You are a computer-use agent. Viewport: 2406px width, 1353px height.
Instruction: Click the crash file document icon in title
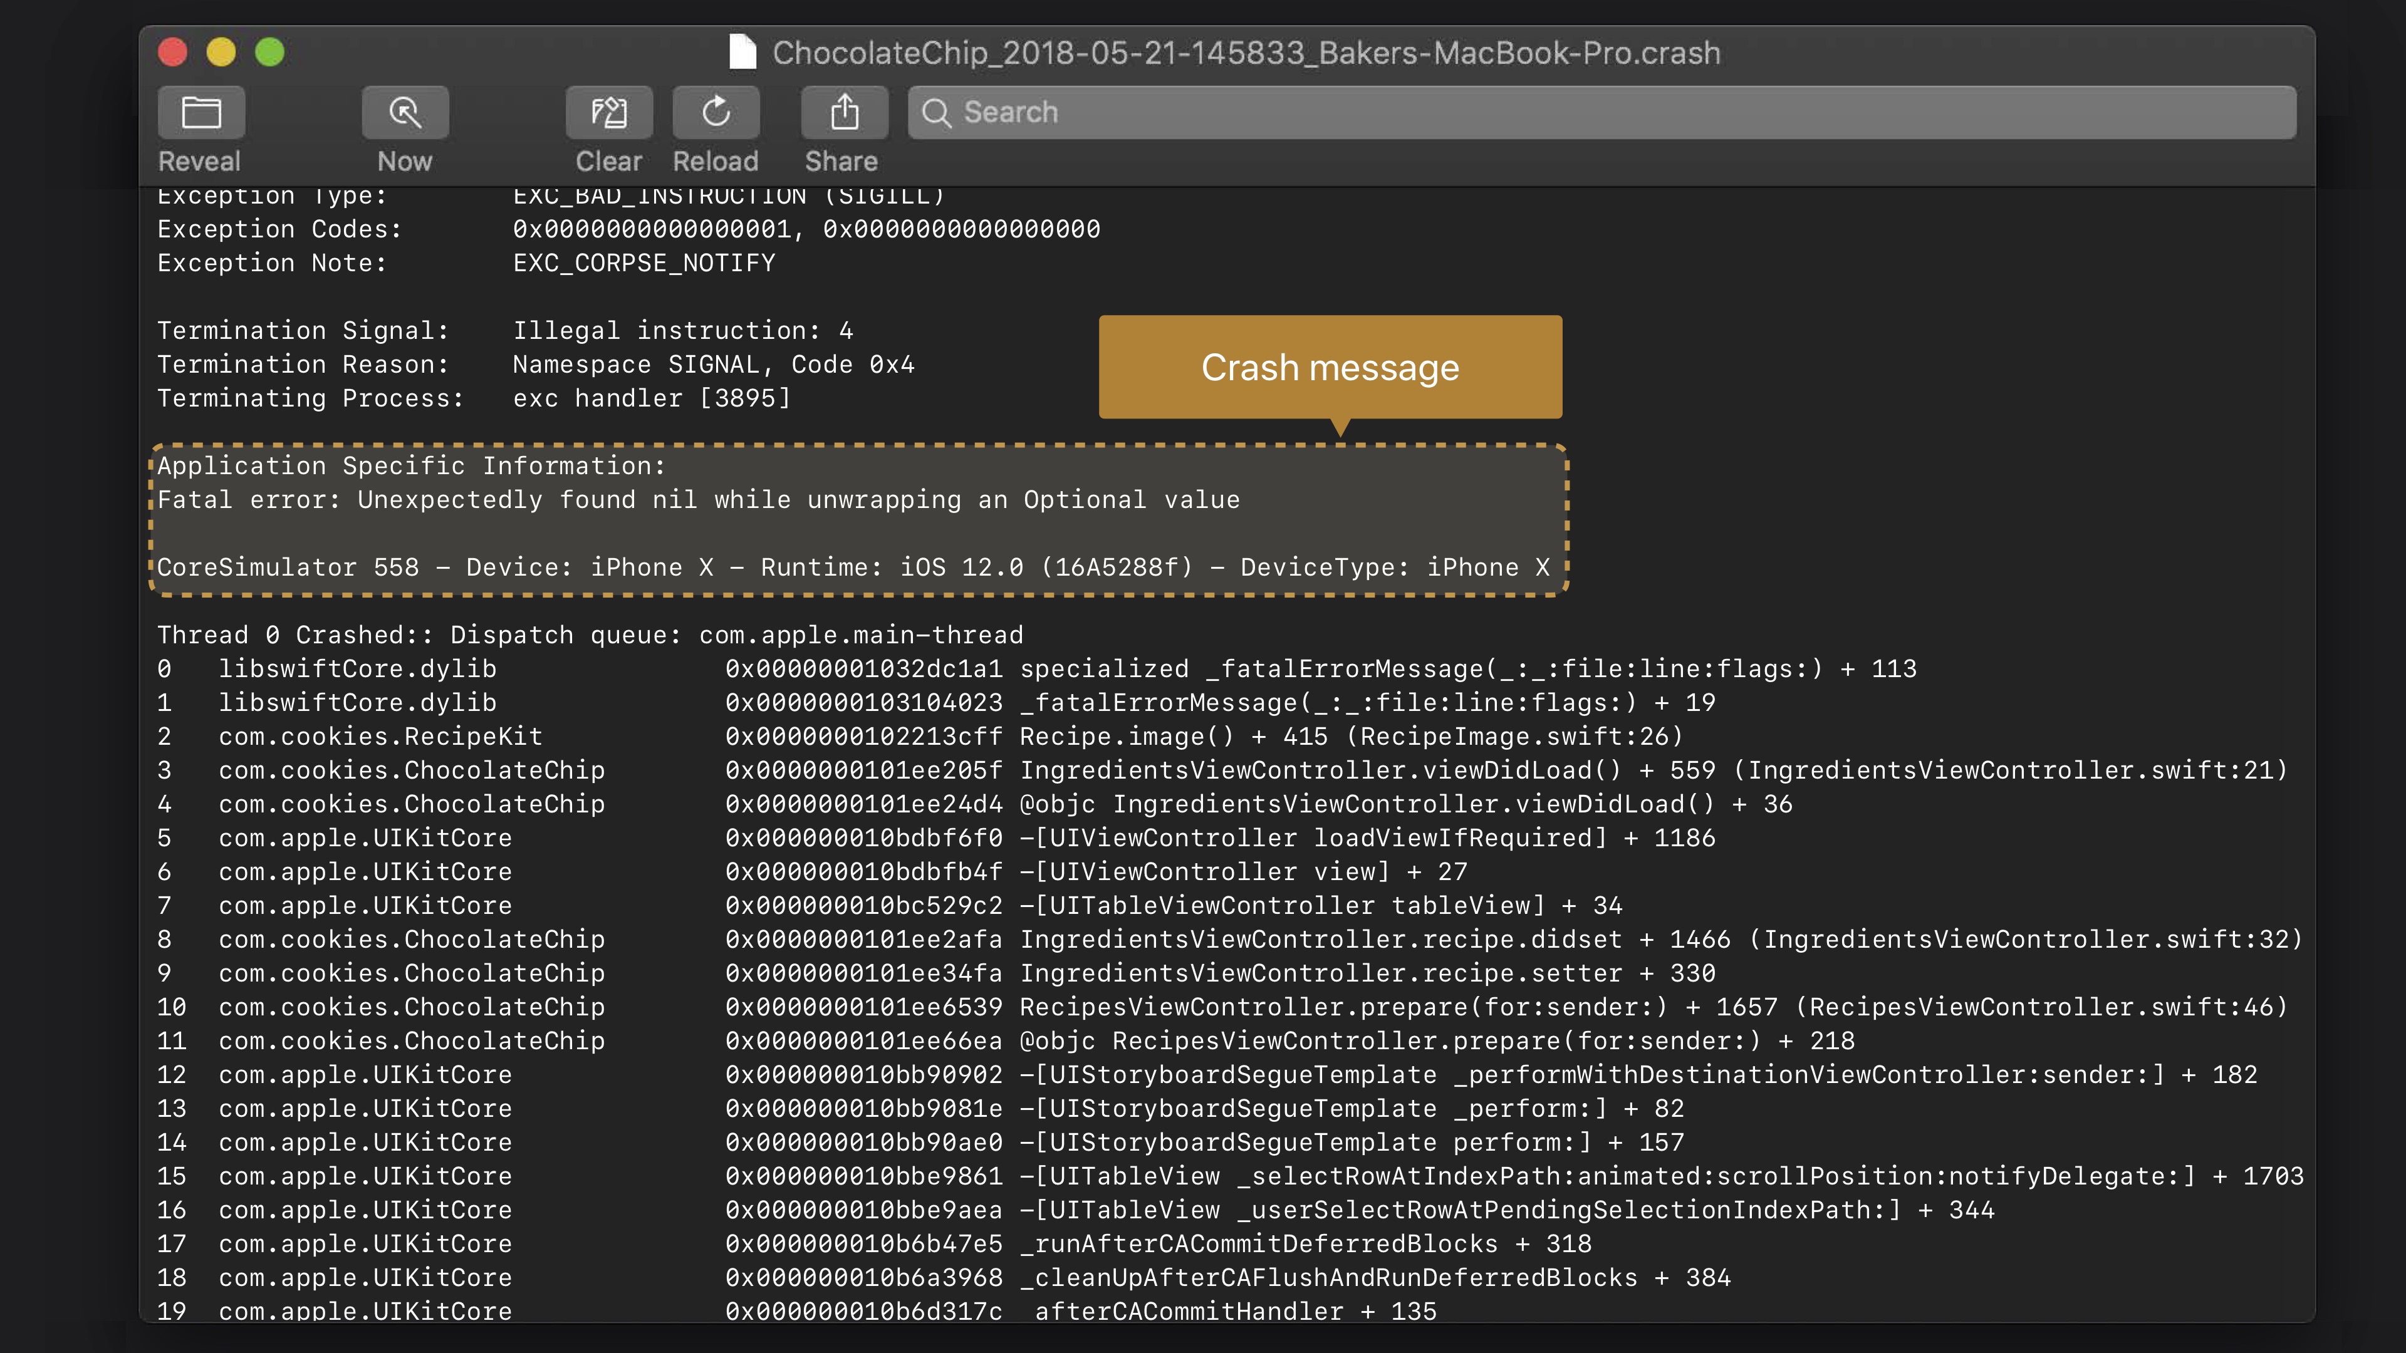coord(742,52)
